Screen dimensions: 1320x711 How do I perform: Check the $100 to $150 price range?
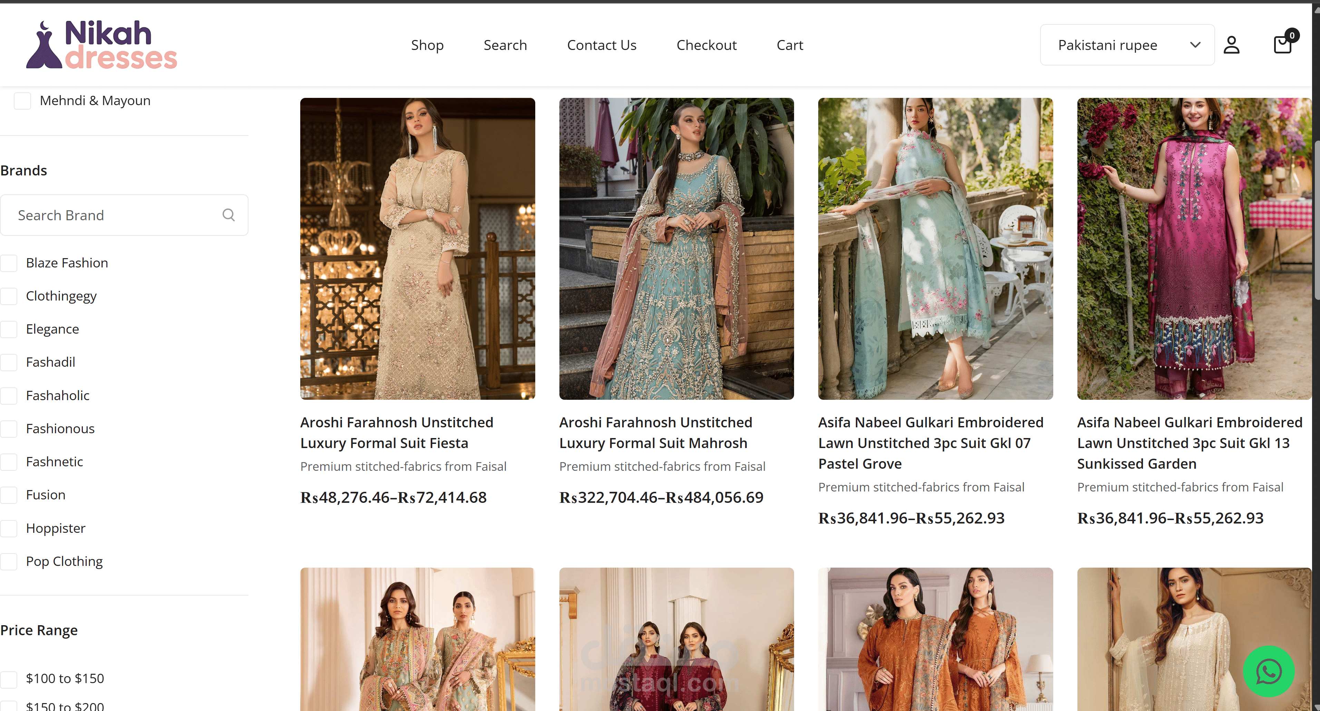[9, 679]
